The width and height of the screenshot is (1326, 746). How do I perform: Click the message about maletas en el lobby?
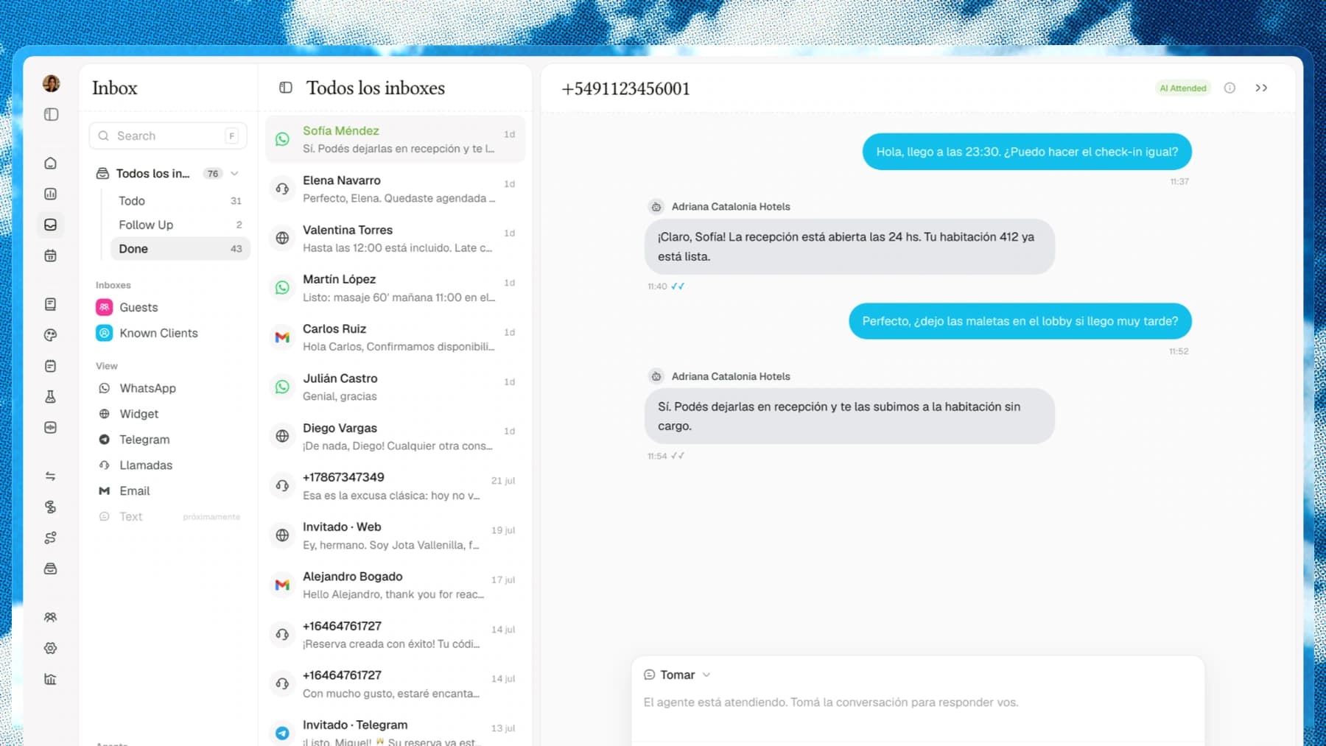pos(1020,321)
